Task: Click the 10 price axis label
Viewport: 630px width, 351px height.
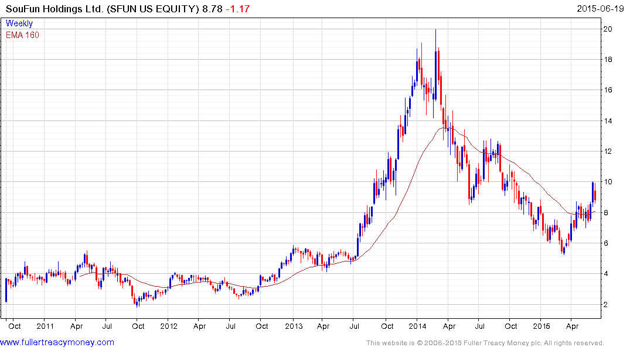Action: (608, 182)
